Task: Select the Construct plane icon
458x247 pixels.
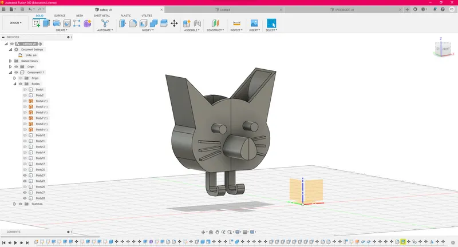Action: [215, 23]
